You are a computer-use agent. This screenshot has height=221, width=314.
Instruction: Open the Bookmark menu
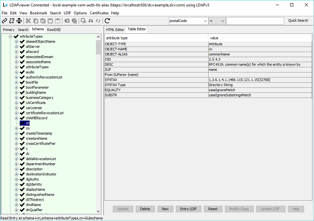39,13
